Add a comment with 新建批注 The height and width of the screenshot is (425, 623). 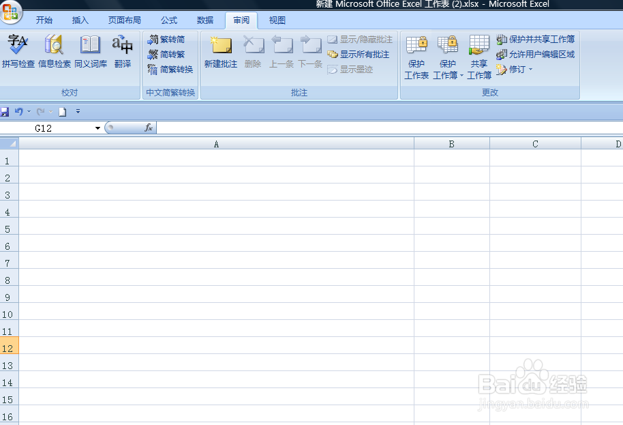[x=221, y=52]
